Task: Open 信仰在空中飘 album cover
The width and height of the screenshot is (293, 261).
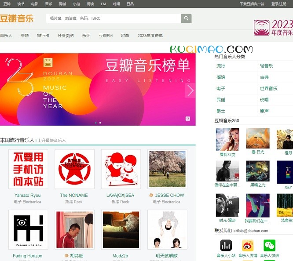Action: point(227,171)
